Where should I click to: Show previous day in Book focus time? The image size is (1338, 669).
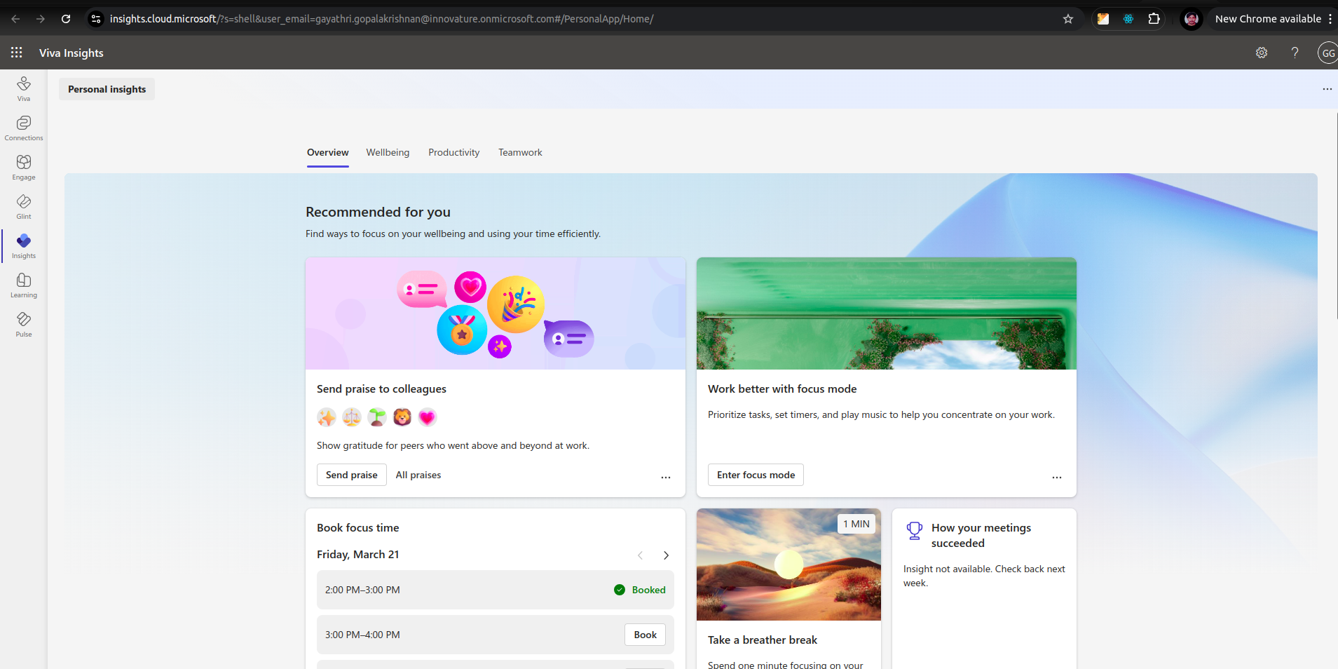pos(640,555)
